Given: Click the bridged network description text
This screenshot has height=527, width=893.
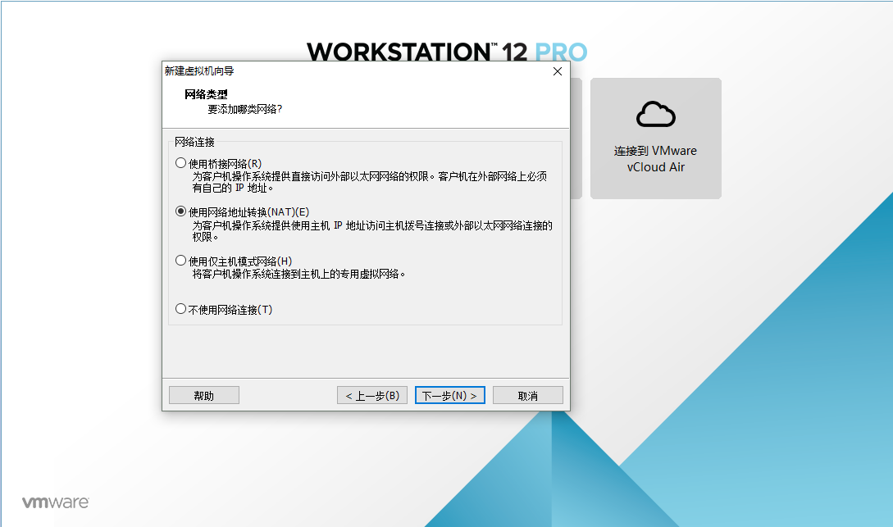Looking at the screenshot, I should click(x=370, y=182).
